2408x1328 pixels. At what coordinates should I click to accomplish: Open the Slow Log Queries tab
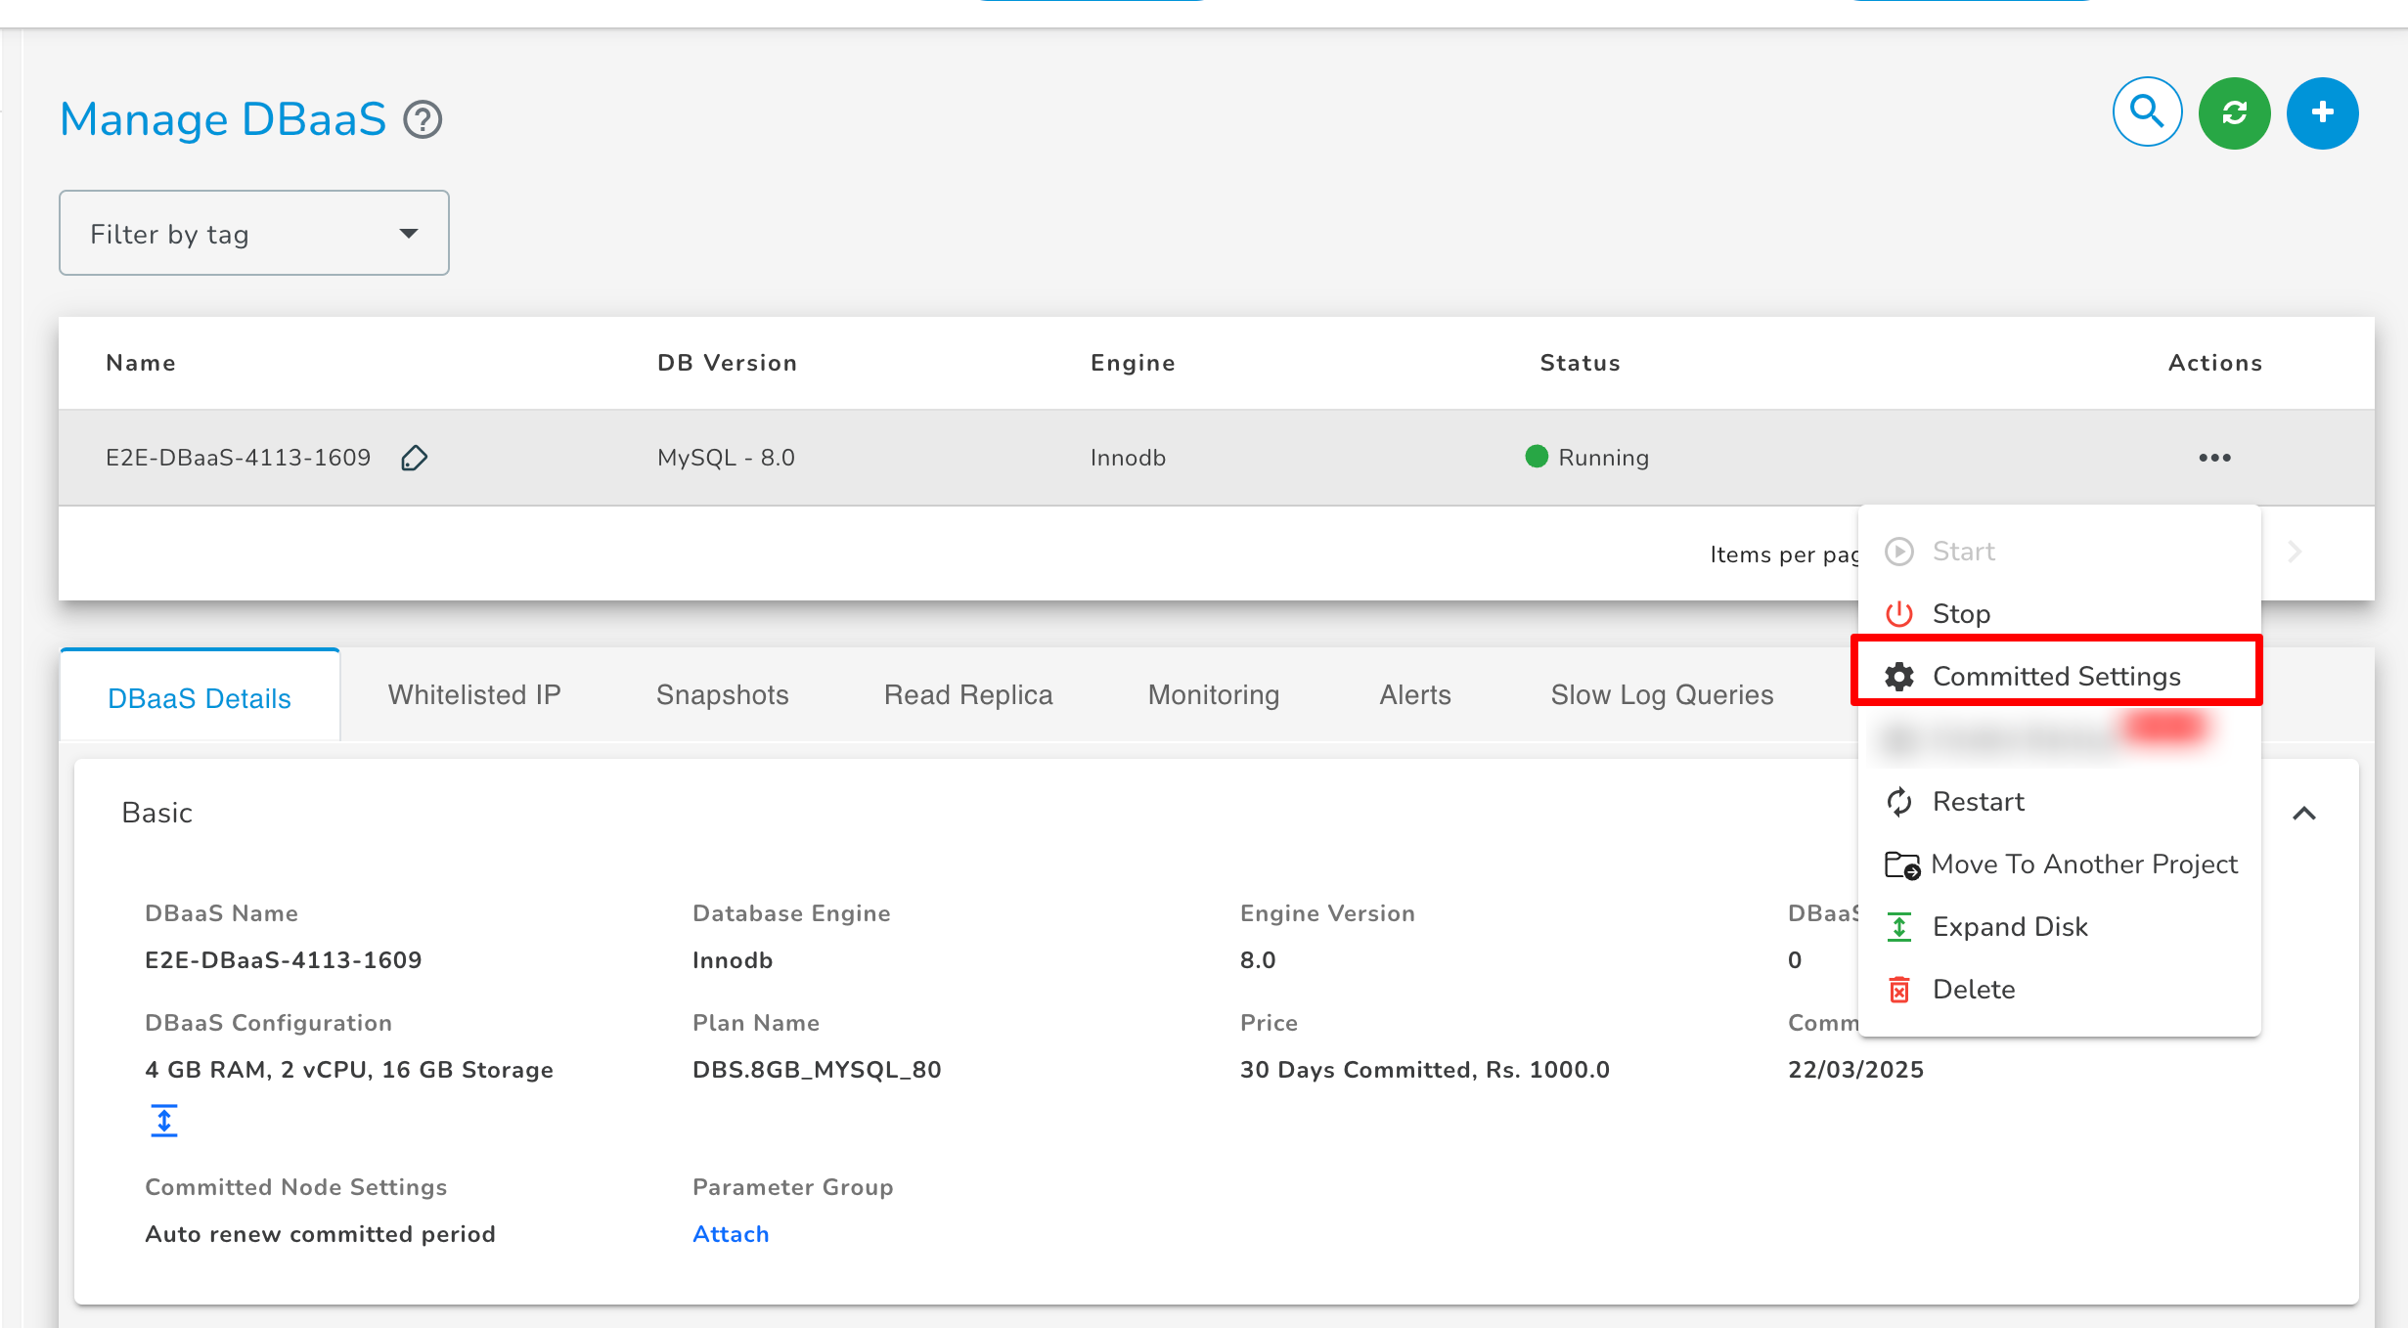1662,694
